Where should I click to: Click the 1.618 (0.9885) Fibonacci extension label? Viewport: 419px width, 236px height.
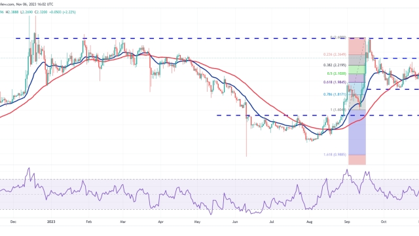pyautogui.click(x=335, y=155)
